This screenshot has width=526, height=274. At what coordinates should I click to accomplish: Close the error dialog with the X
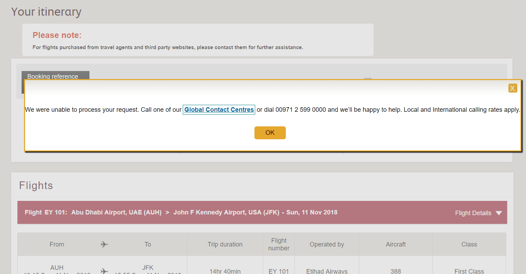coord(512,88)
